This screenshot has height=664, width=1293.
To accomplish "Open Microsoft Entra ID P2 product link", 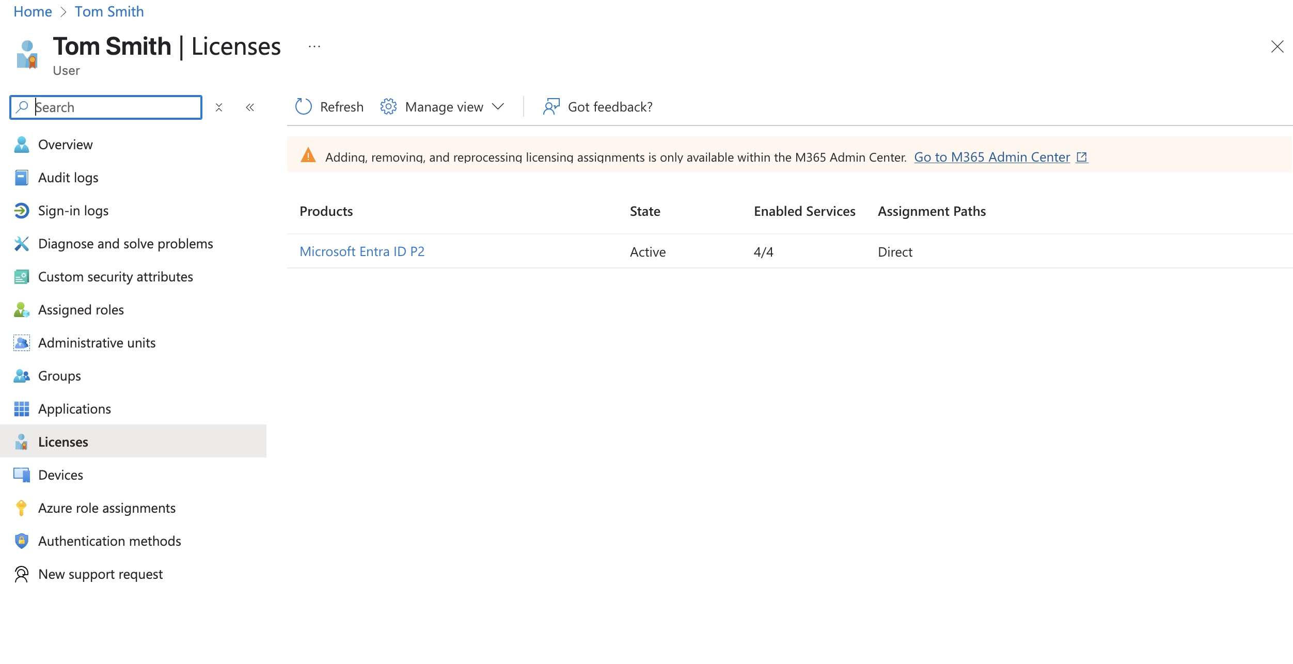I will coord(362,251).
